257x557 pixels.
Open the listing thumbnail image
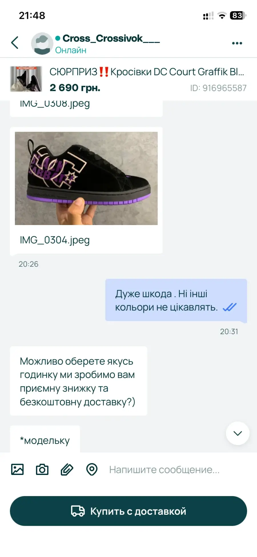(x=26, y=79)
